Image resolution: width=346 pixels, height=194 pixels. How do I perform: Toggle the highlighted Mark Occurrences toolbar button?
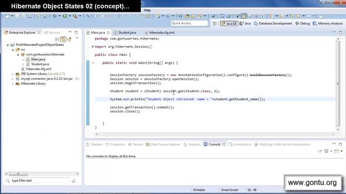[244, 16]
